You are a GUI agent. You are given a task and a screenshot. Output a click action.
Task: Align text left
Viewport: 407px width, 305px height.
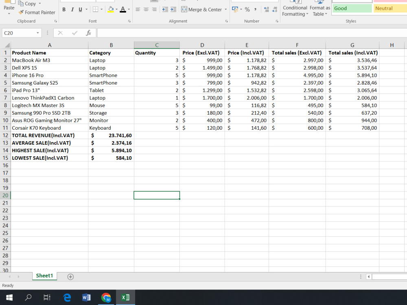click(x=138, y=10)
